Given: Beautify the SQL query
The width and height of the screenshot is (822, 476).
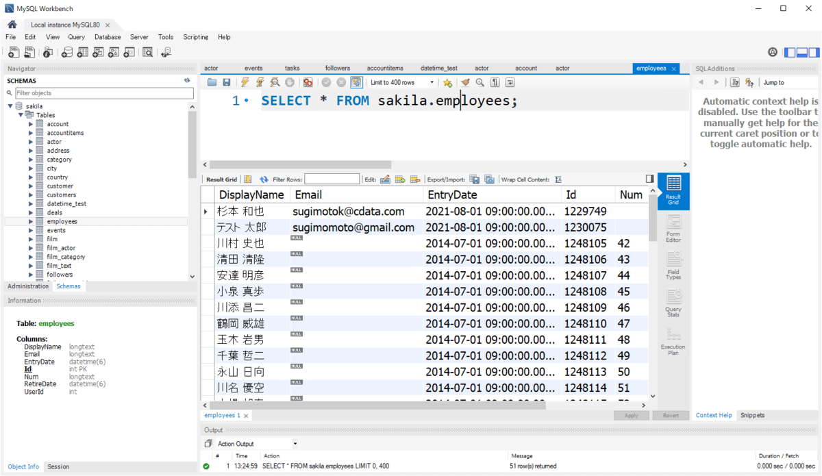Looking at the screenshot, I should point(465,82).
